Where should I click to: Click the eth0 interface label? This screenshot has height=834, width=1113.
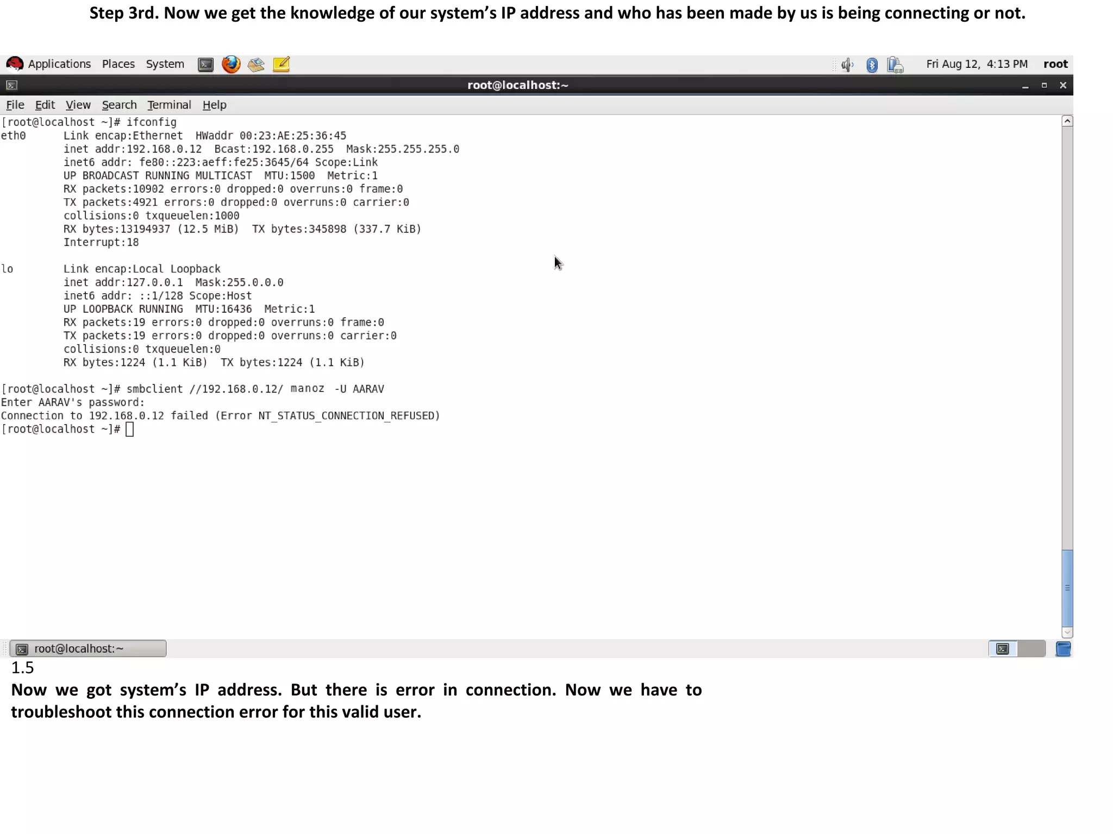(13, 136)
